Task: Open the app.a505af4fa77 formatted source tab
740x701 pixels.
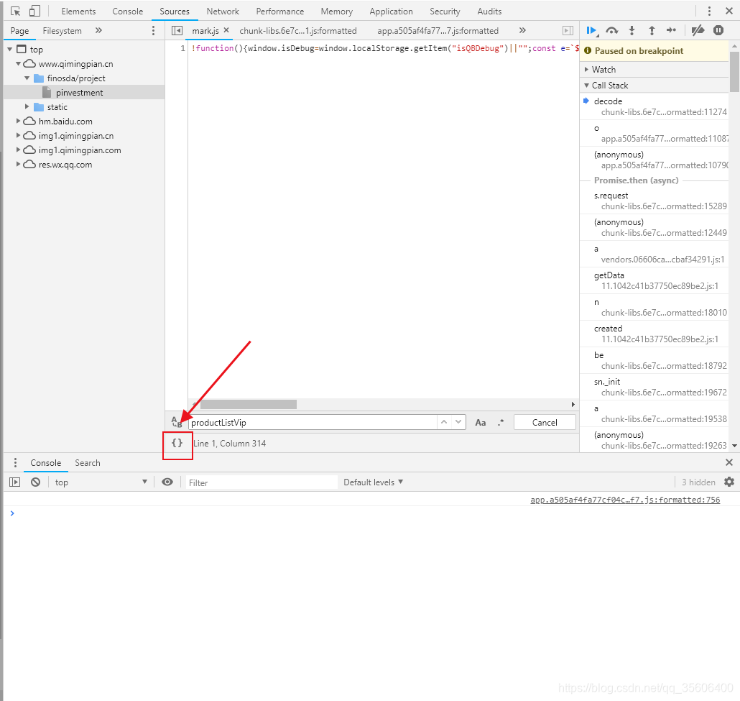Action: point(438,31)
